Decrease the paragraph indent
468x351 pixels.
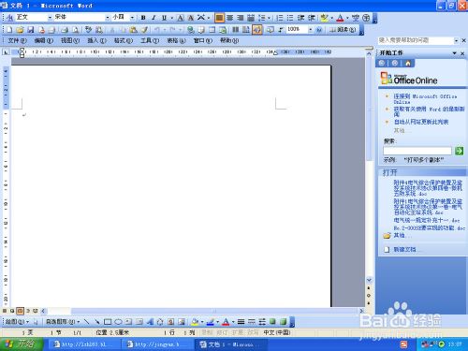tap(300, 18)
